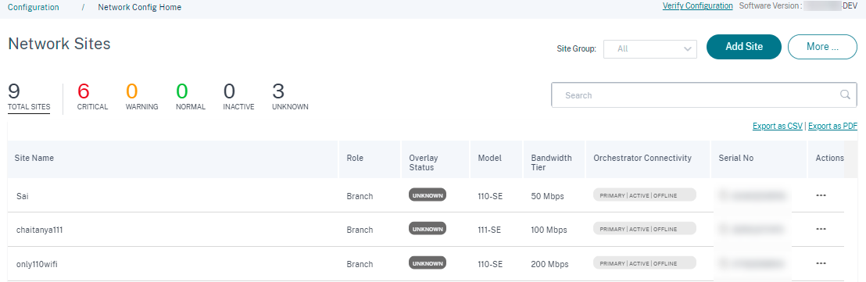The height and width of the screenshot is (282, 866).
Task: Click Branch role in chaitanya111 row
Action: (x=360, y=230)
